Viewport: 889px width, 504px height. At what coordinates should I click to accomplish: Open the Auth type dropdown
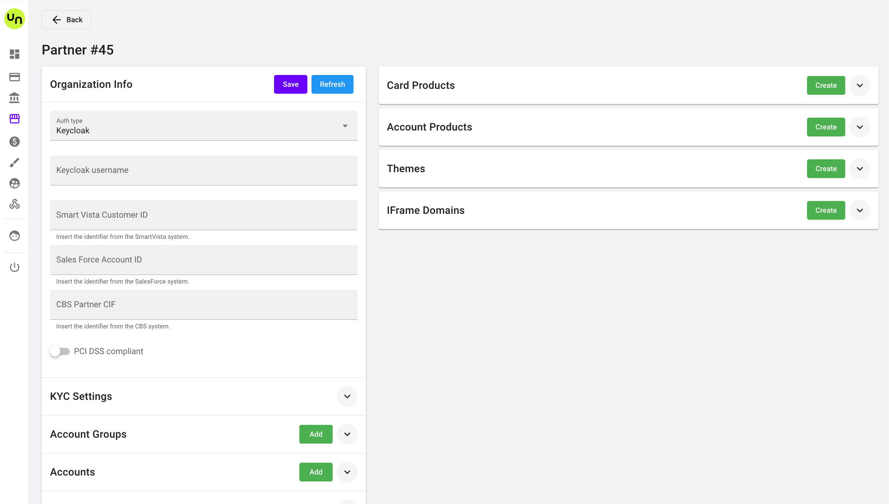coord(204,126)
